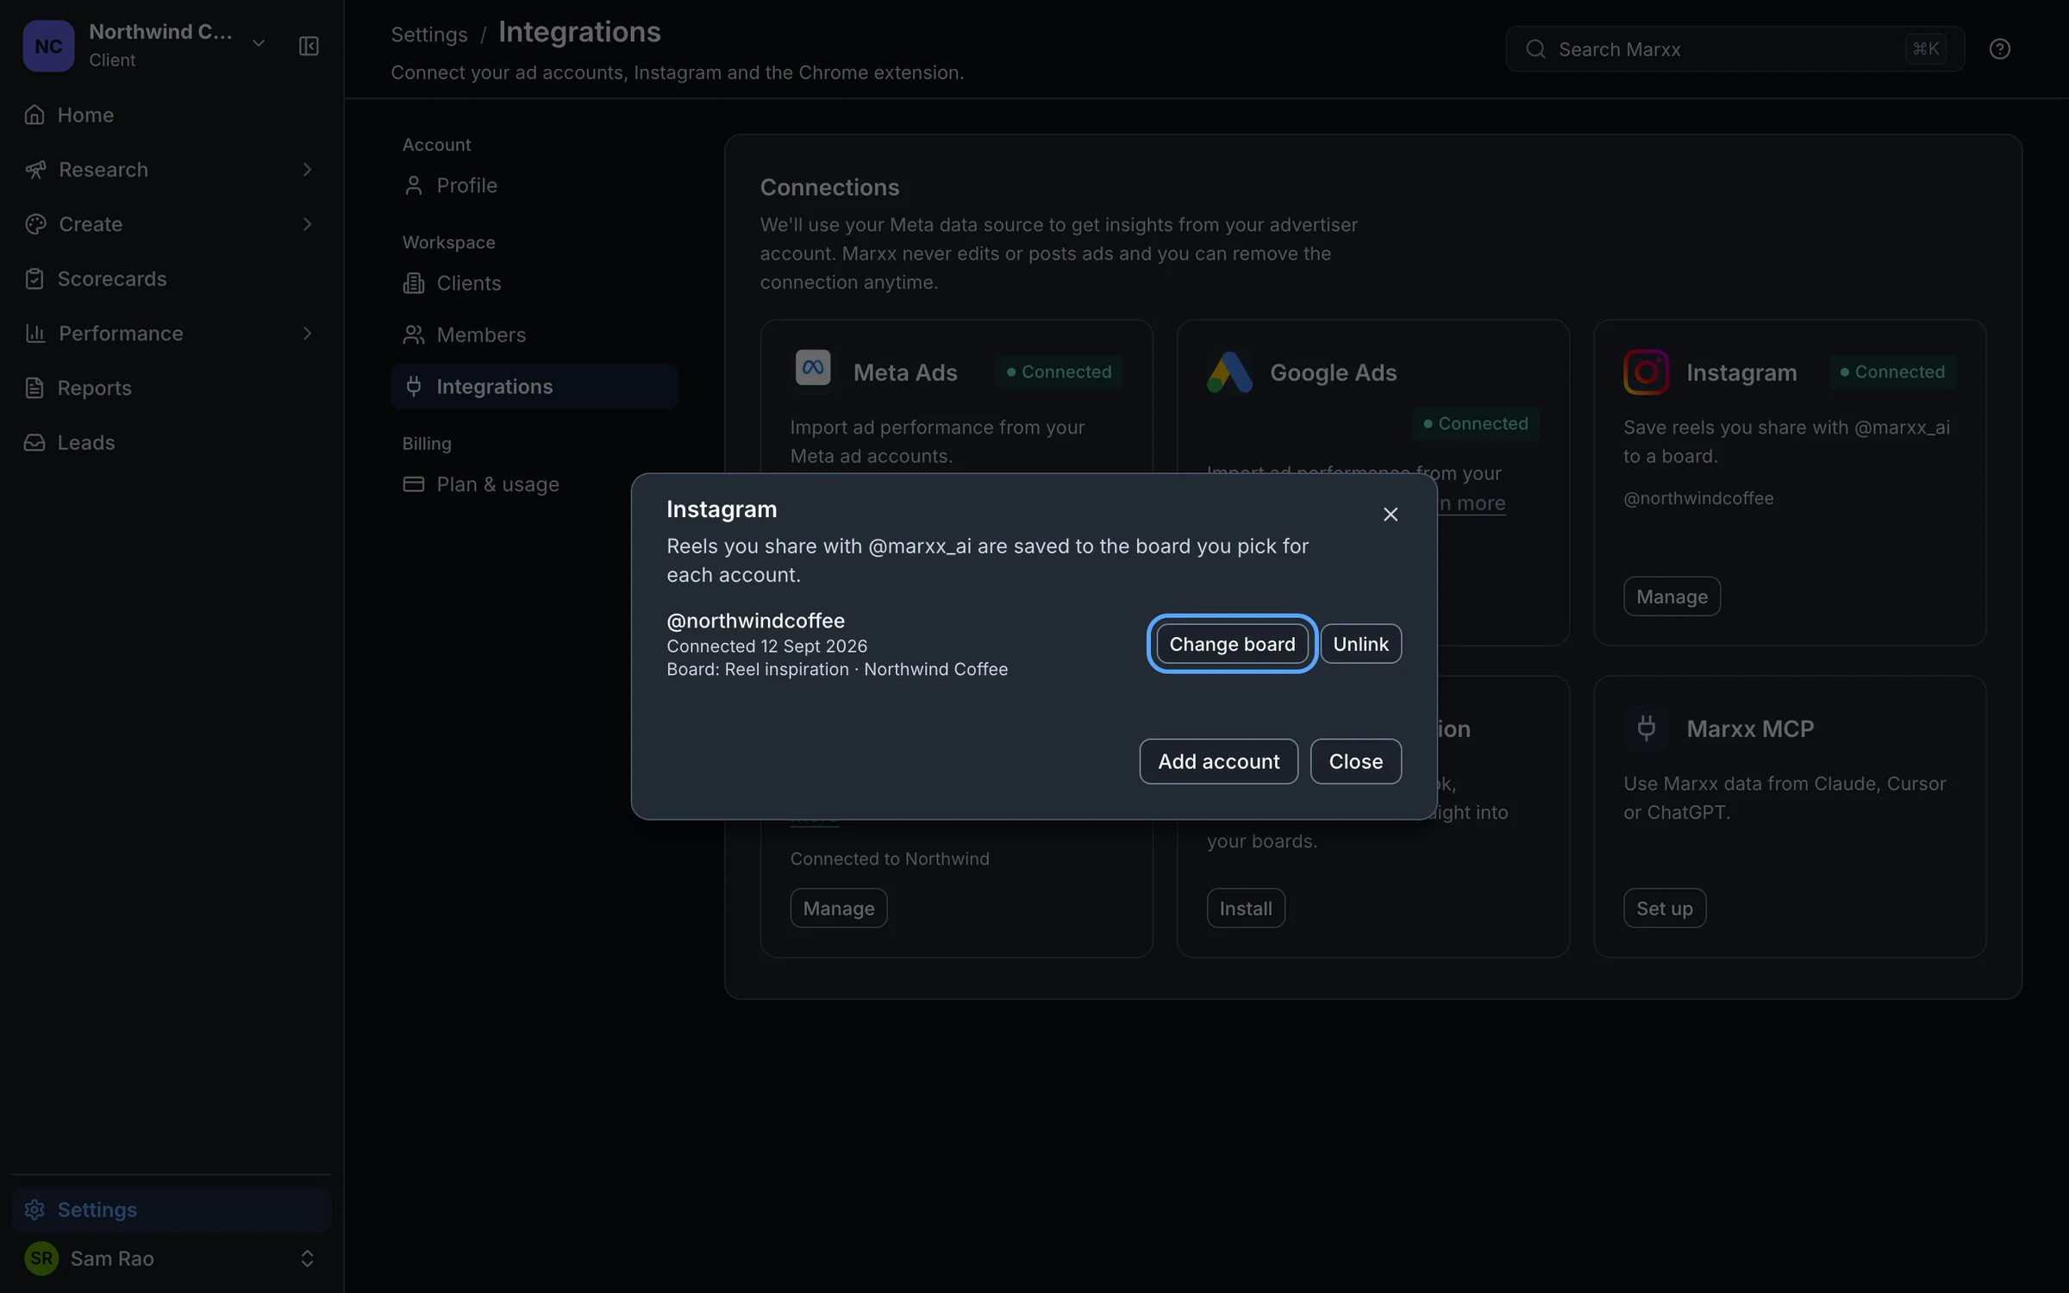
Task: Click the Leads inbox icon
Action: point(34,442)
